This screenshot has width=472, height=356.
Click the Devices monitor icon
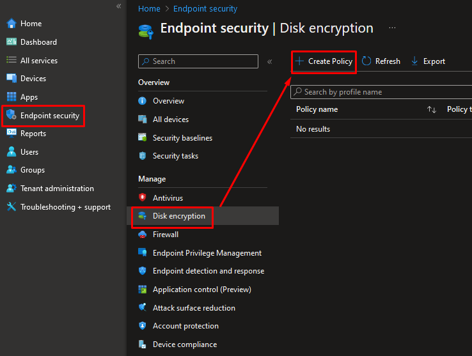coord(12,78)
